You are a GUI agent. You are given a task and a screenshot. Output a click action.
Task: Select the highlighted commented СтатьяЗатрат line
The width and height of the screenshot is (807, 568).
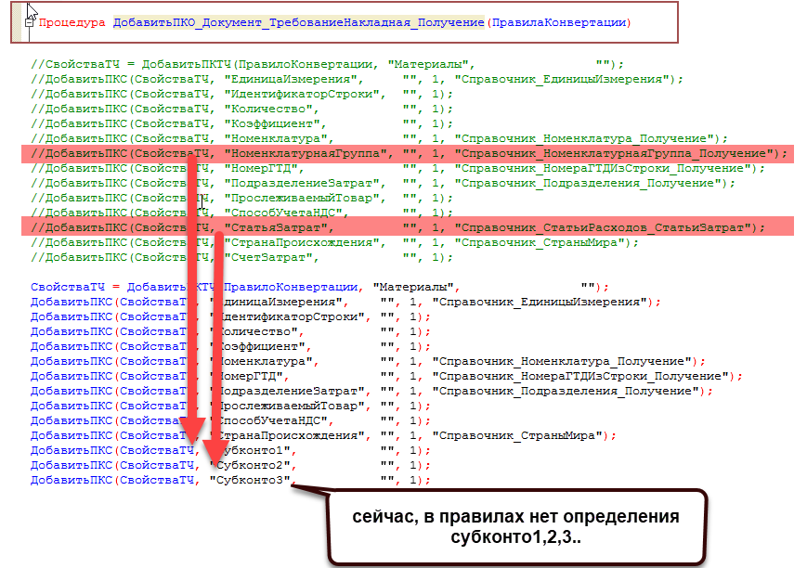pyautogui.click(x=409, y=227)
